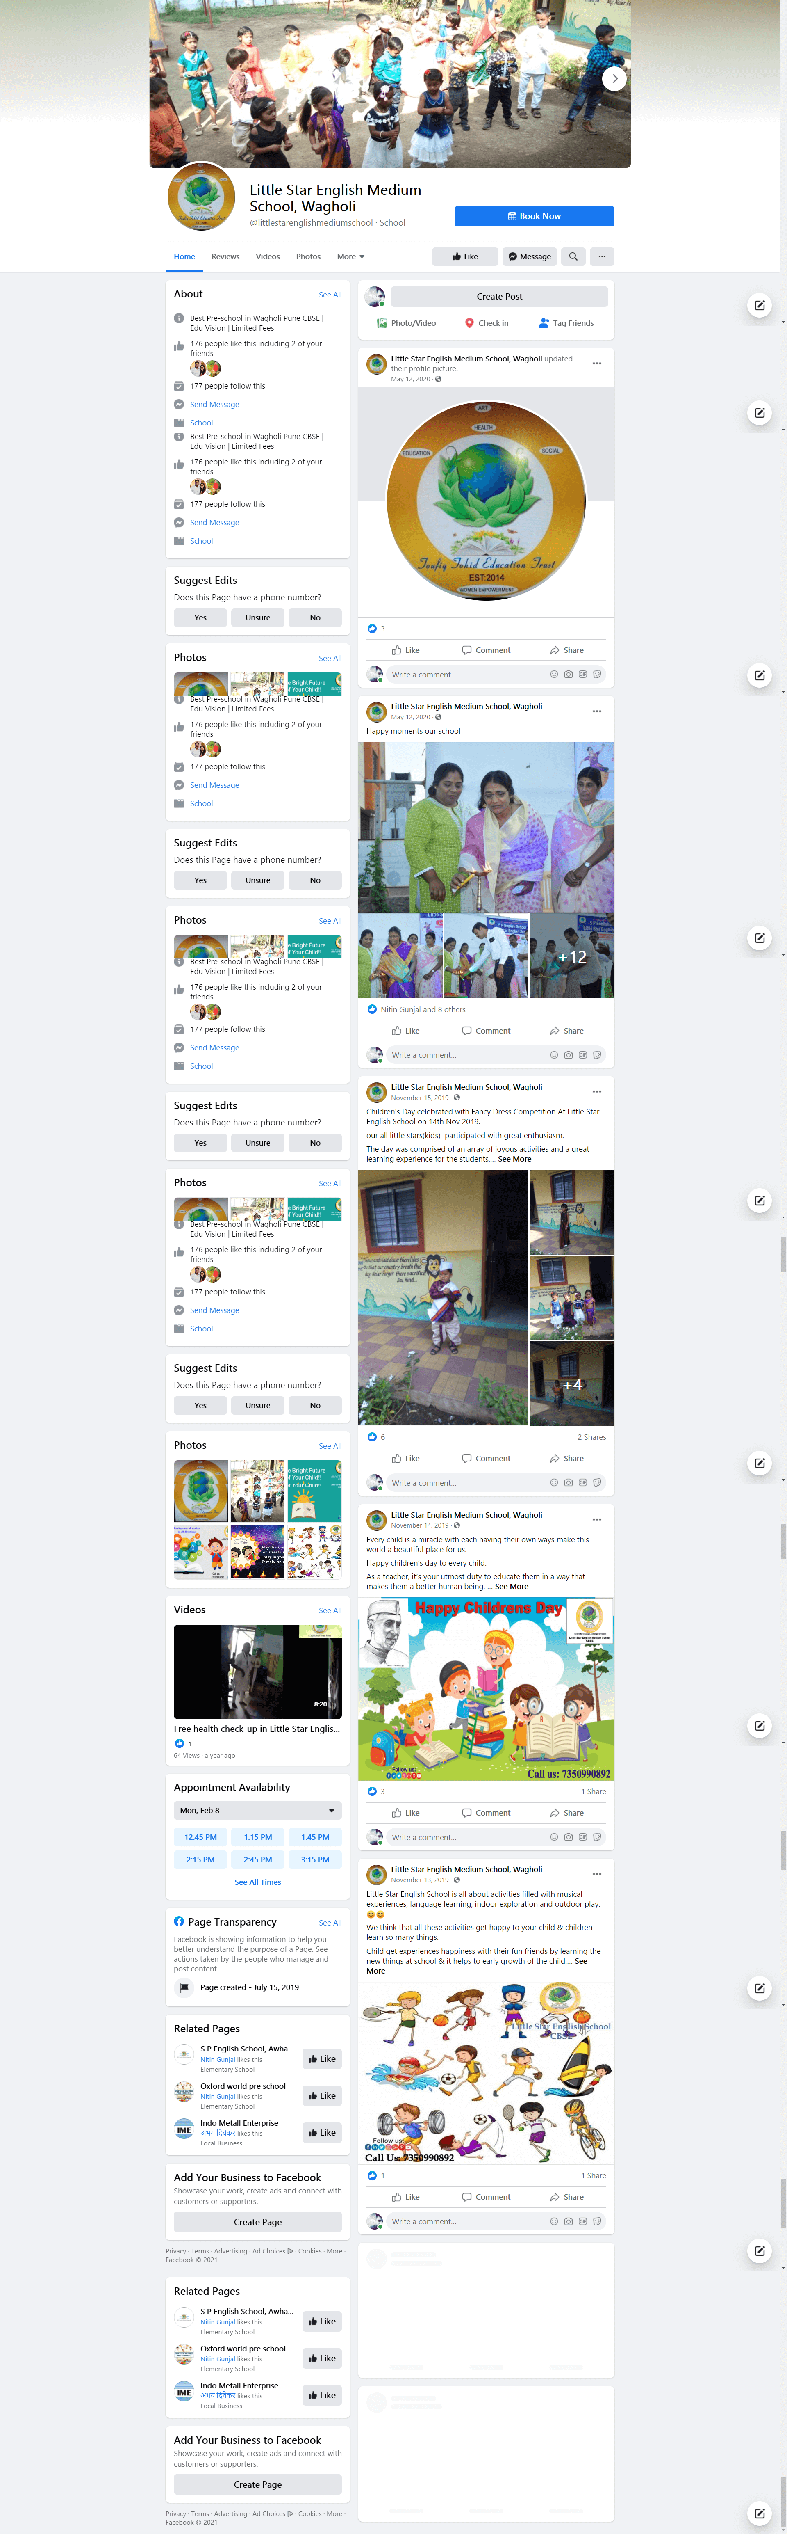Open the +12 more photos thumbnail
The height and width of the screenshot is (2534, 787).
[x=572, y=956]
